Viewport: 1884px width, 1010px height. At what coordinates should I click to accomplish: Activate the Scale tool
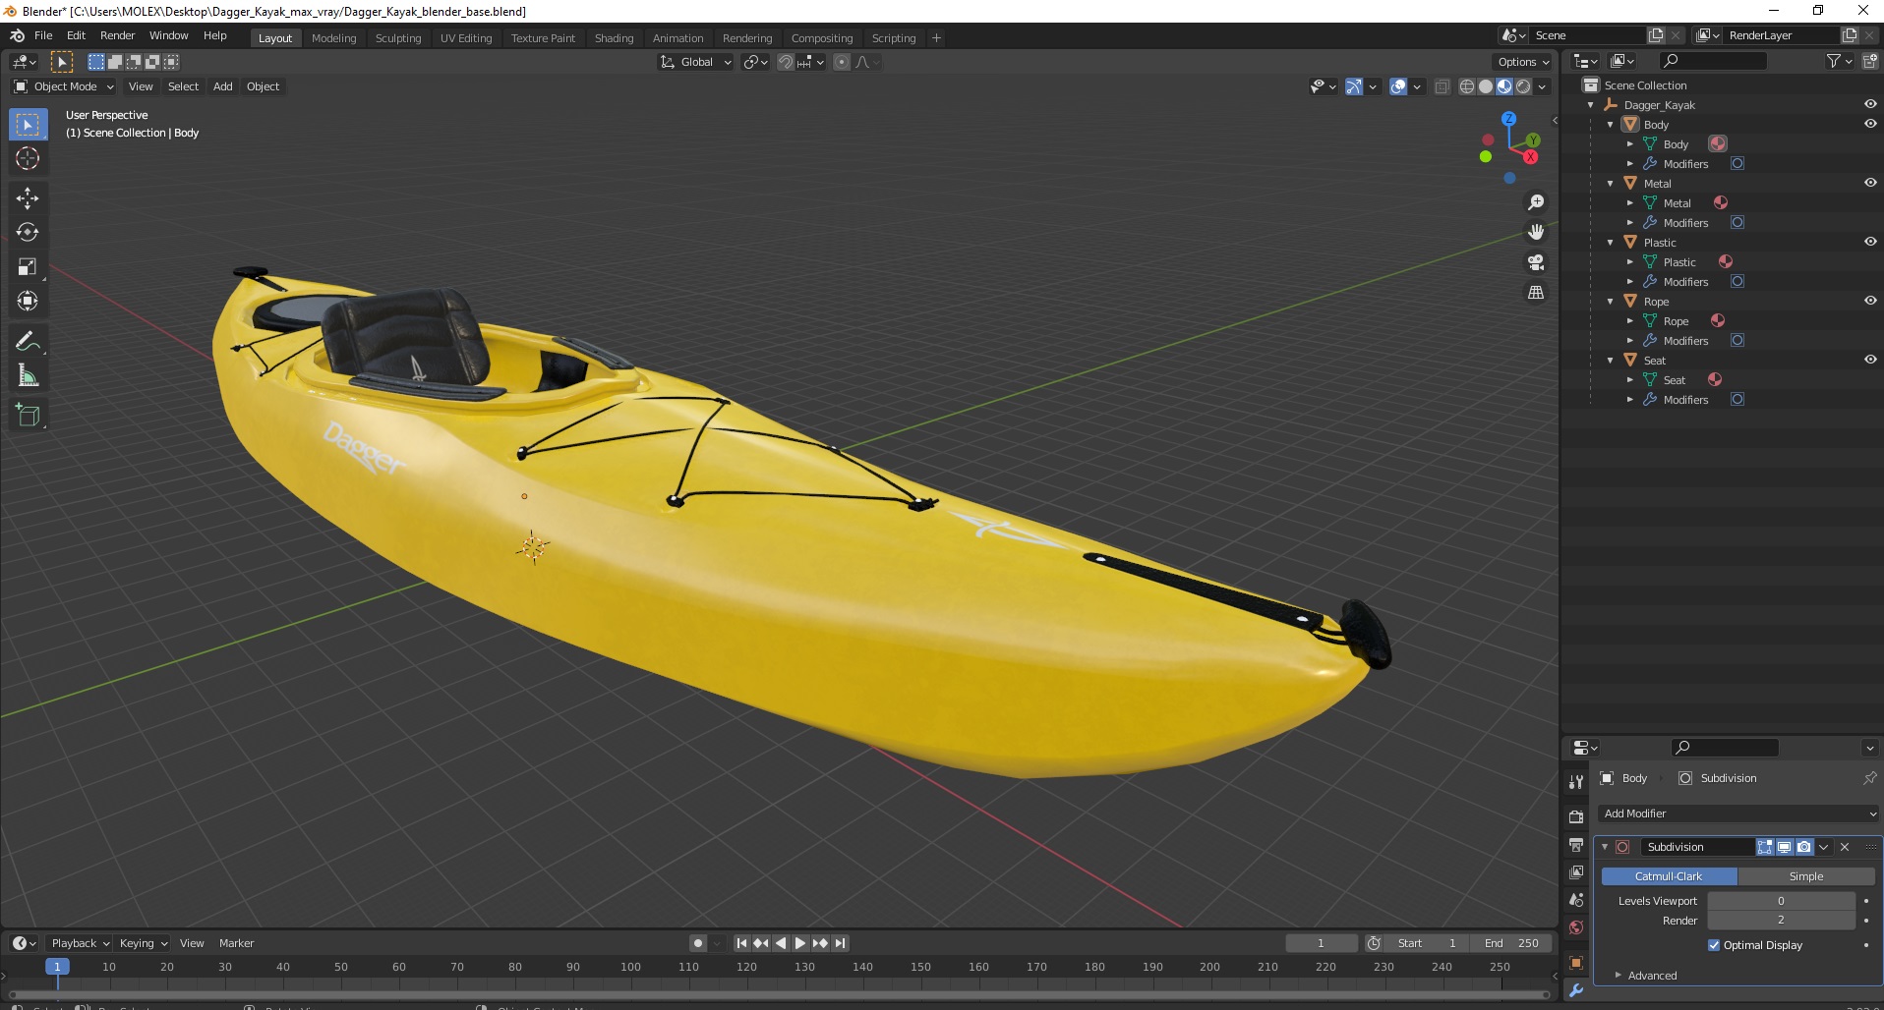28,266
